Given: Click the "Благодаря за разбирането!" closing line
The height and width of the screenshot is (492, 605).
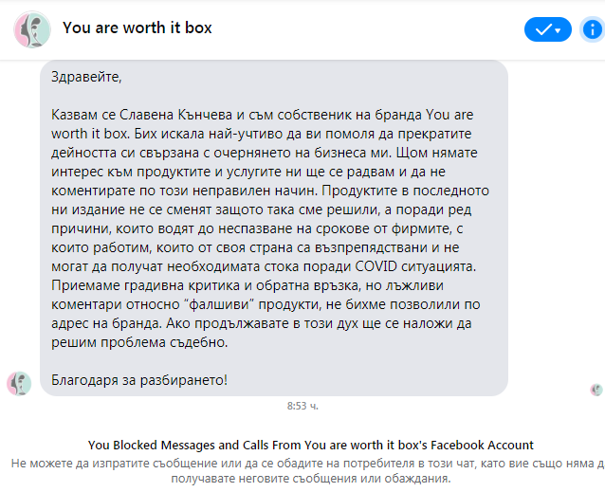Looking at the screenshot, I should pos(140,380).
